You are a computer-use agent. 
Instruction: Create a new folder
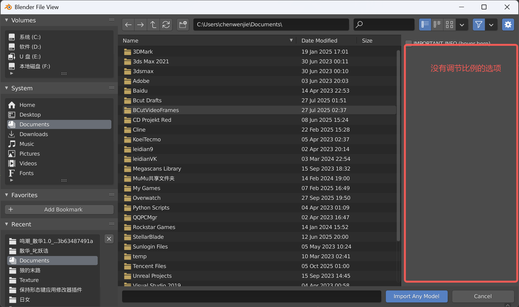[183, 25]
